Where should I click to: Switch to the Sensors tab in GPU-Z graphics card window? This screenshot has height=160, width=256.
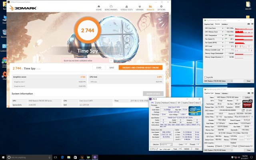pos(217,93)
